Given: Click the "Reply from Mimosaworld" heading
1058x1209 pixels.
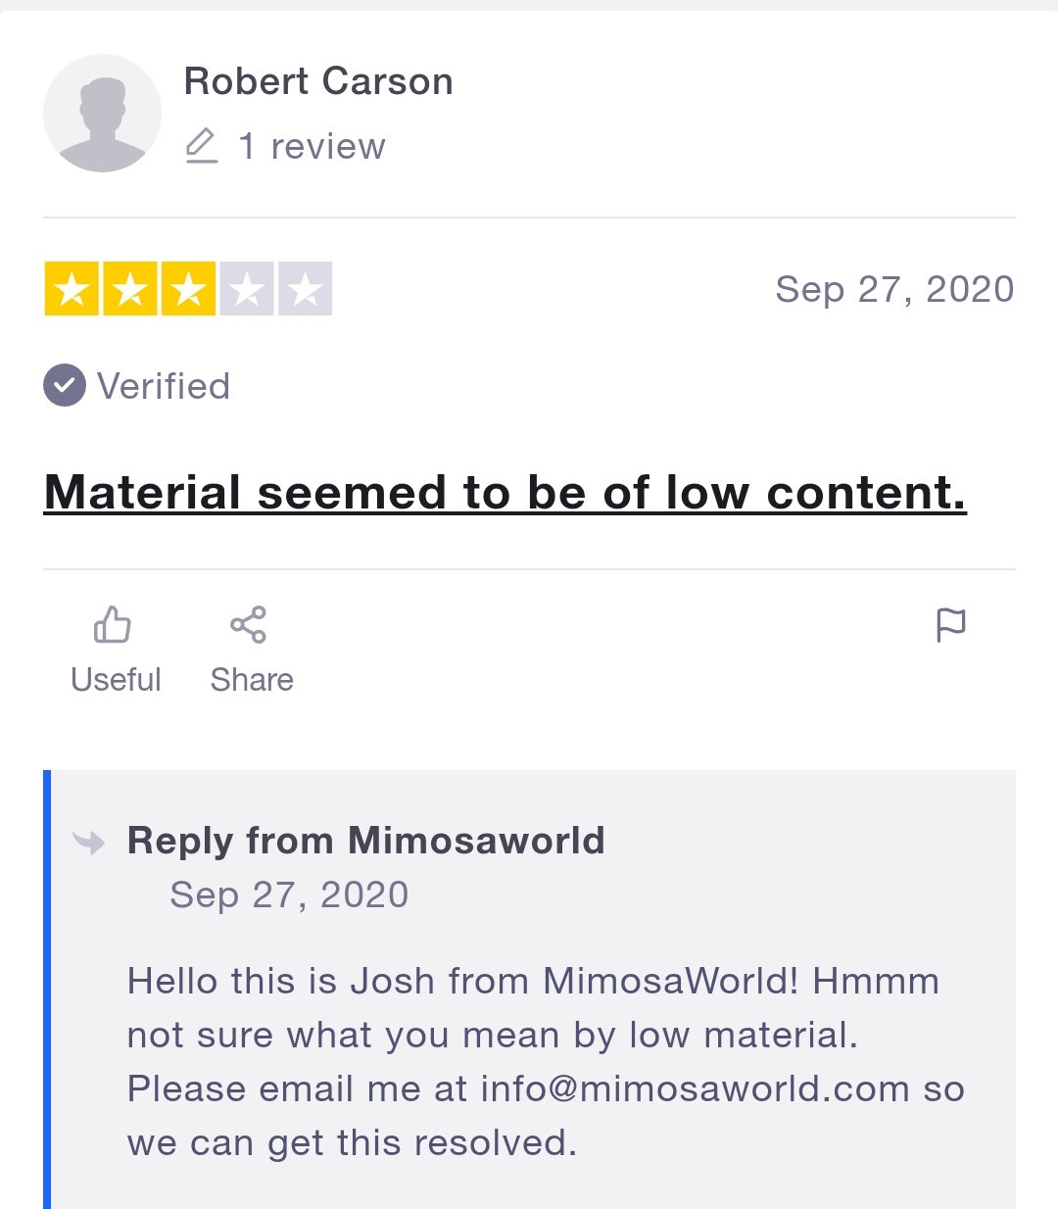Looking at the screenshot, I should click(365, 841).
